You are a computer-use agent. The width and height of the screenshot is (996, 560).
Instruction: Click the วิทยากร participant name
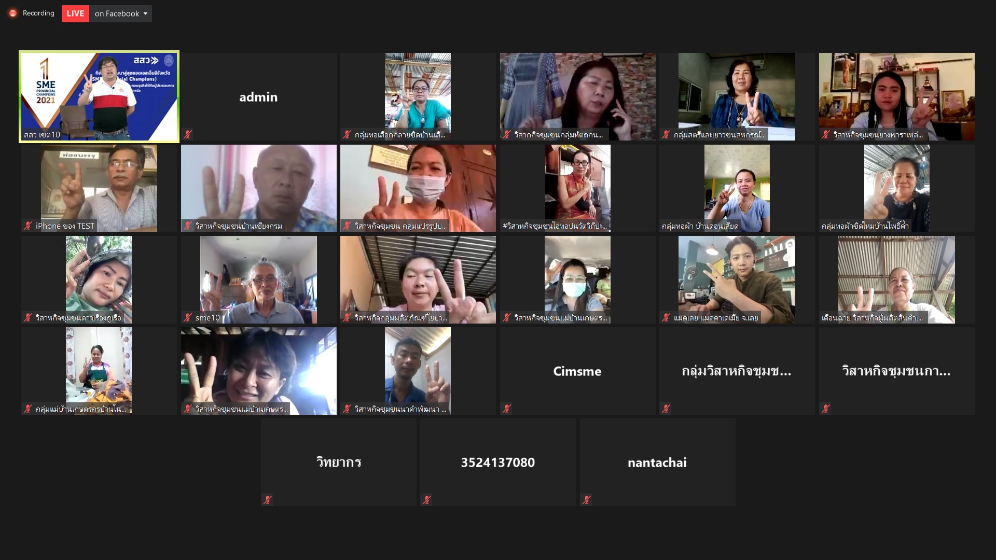338,462
